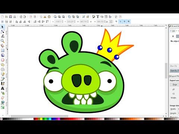The height and width of the screenshot is (134, 179).
Task: Select the Eraser tool
Action: [3, 98]
